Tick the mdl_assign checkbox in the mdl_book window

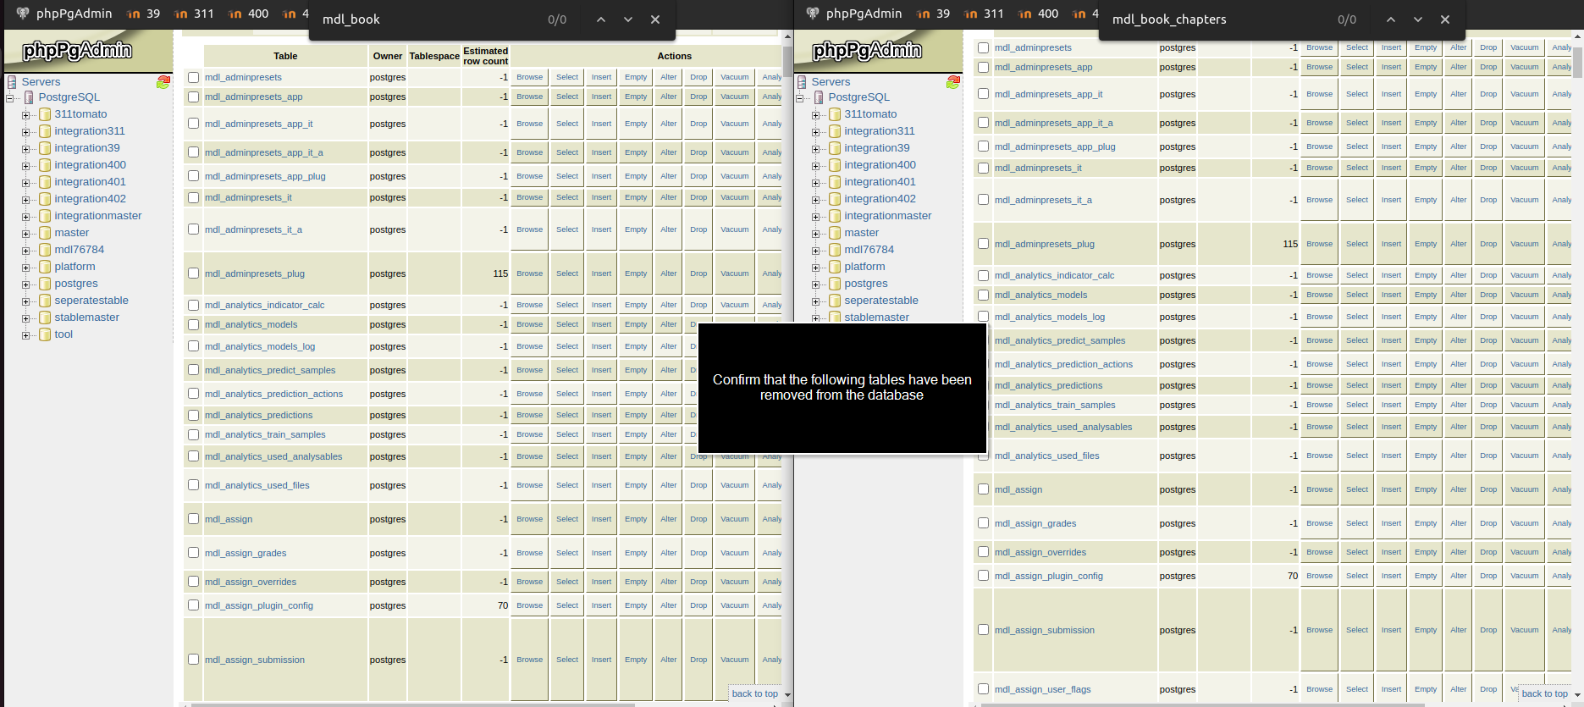click(x=193, y=519)
